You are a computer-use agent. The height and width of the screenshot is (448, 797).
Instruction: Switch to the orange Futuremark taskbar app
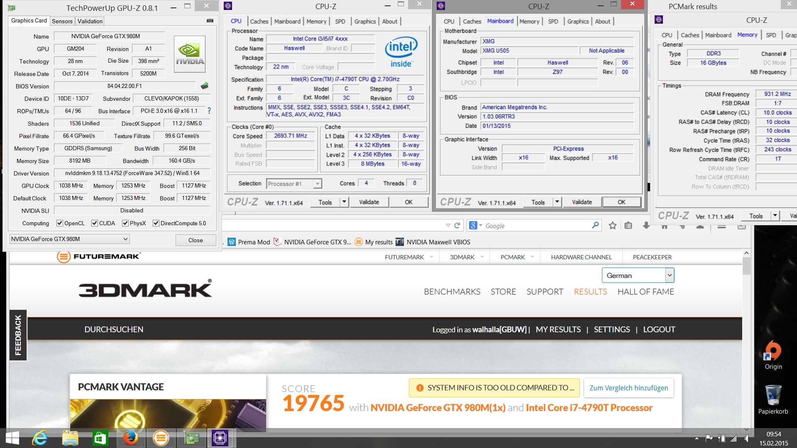pyautogui.click(x=161, y=438)
